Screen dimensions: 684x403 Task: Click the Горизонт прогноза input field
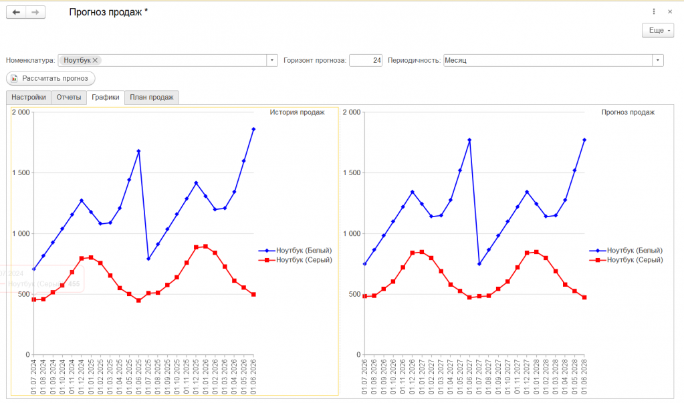366,60
